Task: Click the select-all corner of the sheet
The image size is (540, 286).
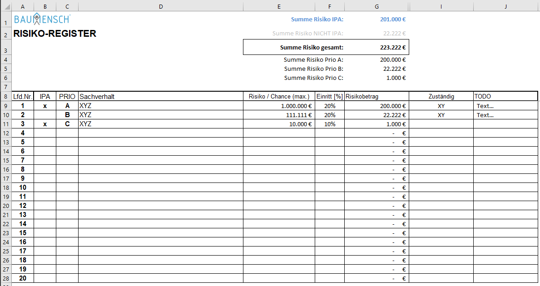Action: tap(5, 6)
